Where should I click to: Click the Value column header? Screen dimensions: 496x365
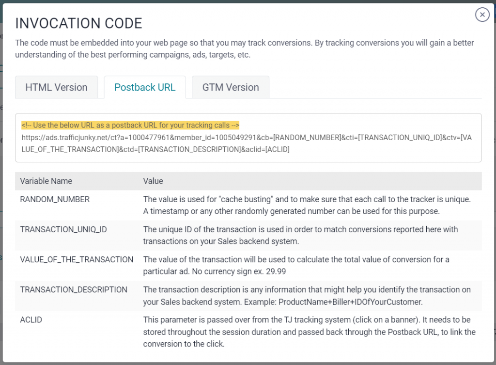(x=153, y=181)
